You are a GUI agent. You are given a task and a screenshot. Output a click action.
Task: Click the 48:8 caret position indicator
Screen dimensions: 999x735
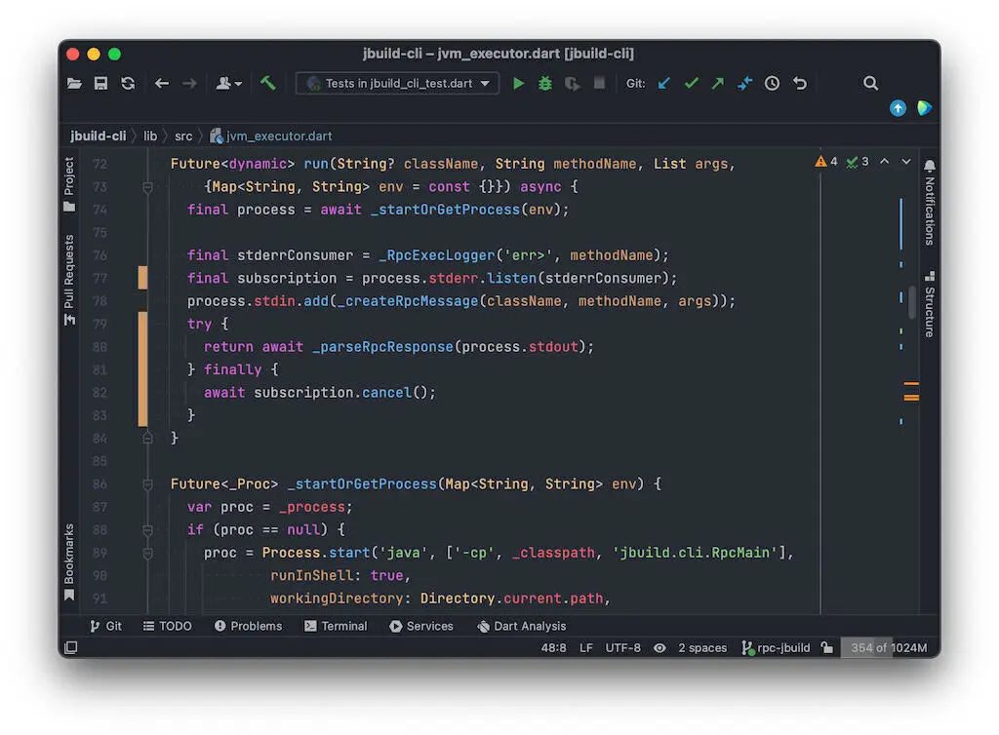[553, 648]
